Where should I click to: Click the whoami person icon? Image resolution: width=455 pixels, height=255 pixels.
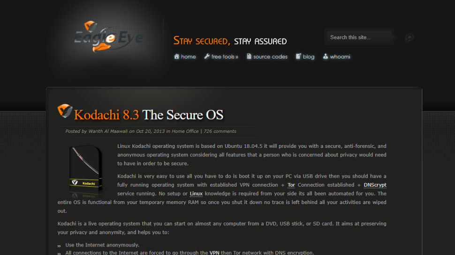tap(325, 57)
